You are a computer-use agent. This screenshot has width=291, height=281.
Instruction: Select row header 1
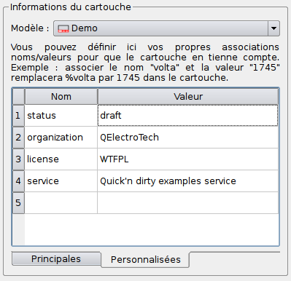tap(18, 116)
